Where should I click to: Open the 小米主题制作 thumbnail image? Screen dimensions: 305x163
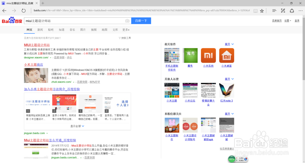172,125
